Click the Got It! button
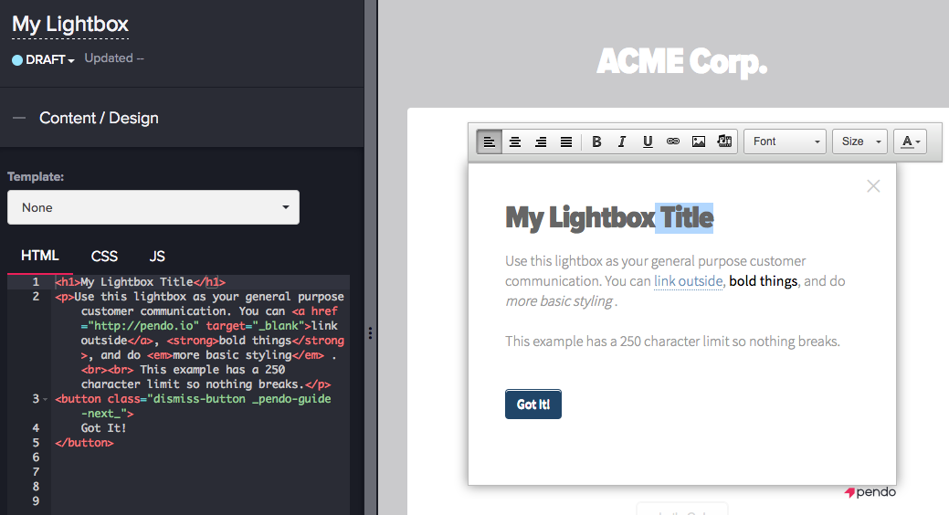This screenshot has width=949, height=515. point(533,405)
